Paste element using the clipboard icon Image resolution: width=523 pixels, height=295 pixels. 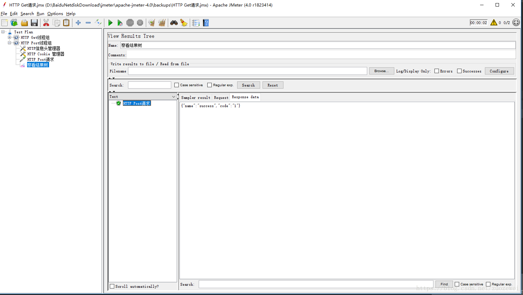click(66, 23)
